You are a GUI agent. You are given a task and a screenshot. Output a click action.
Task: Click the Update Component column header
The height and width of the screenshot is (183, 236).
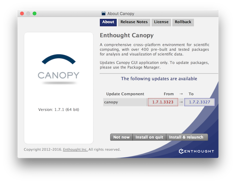[x=125, y=94]
